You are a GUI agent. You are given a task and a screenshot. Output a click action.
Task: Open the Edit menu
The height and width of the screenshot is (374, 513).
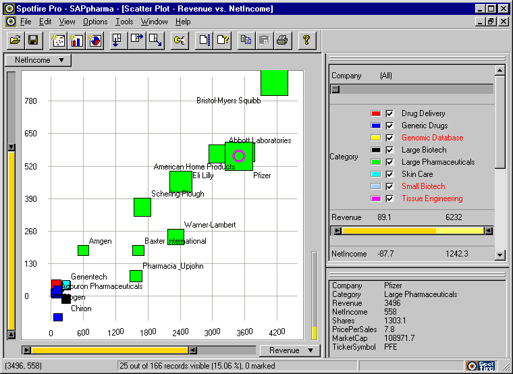coord(45,22)
